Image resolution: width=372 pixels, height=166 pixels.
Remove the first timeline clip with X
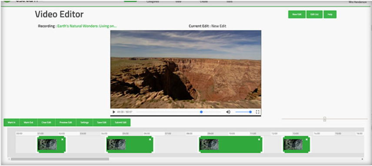point(62,139)
